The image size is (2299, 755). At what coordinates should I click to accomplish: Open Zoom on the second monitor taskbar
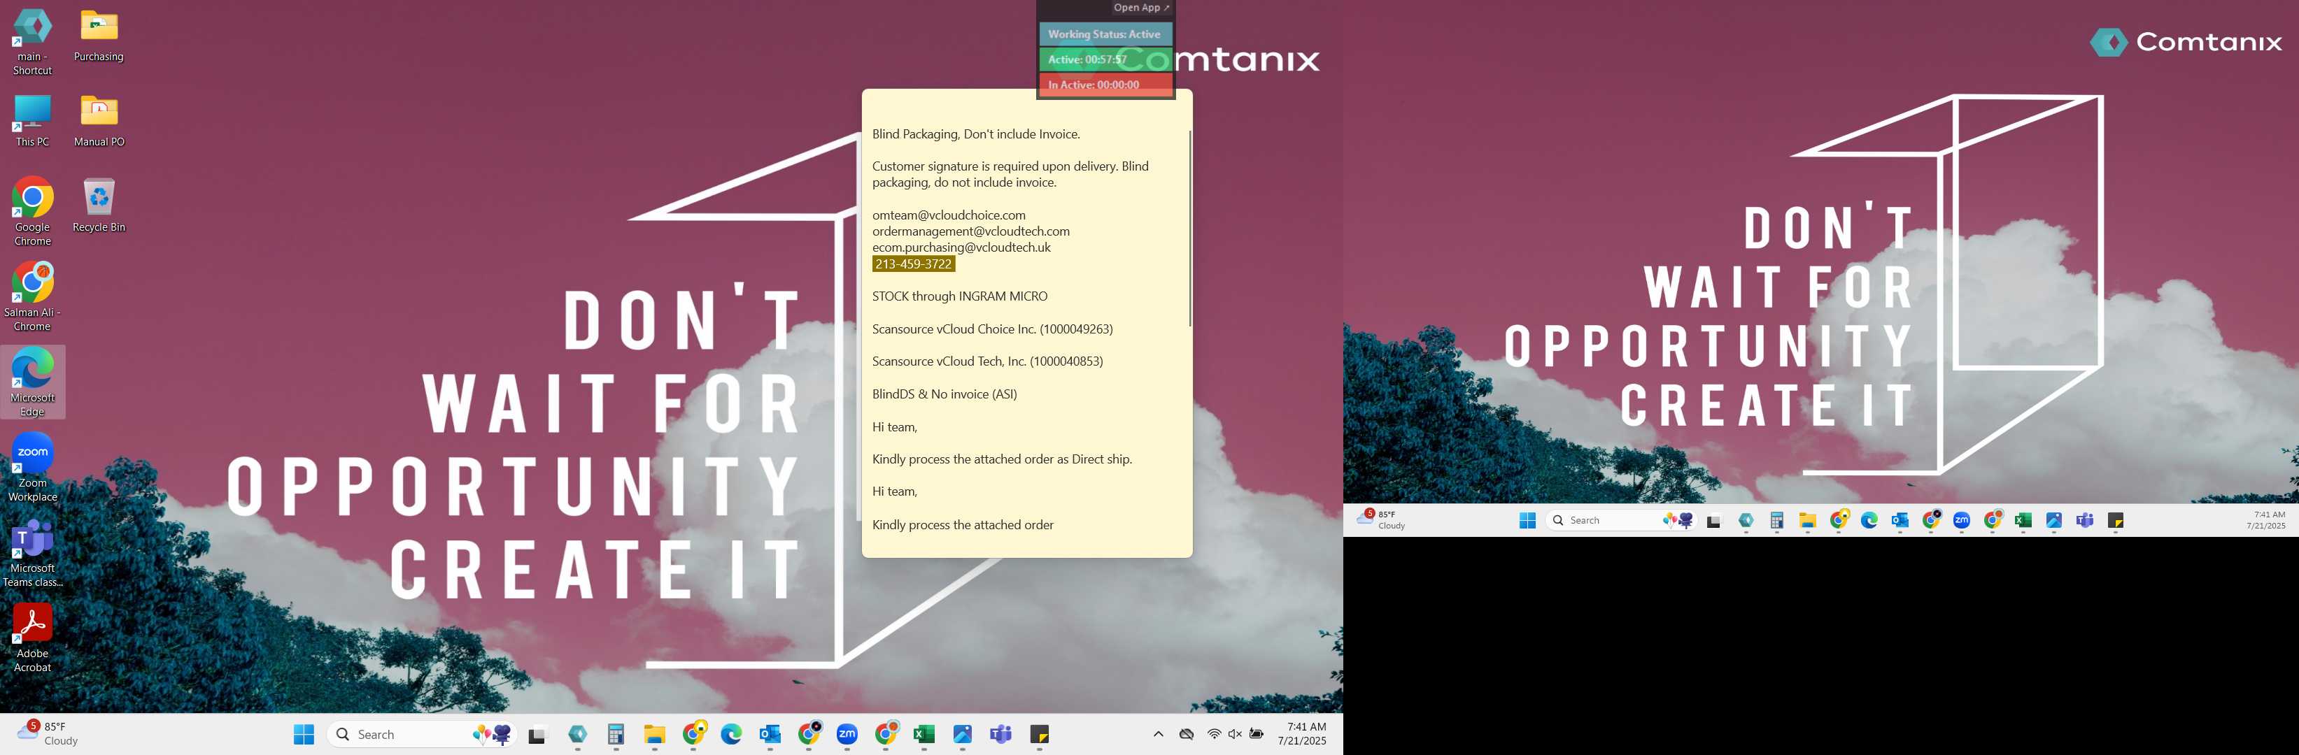[1962, 521]
